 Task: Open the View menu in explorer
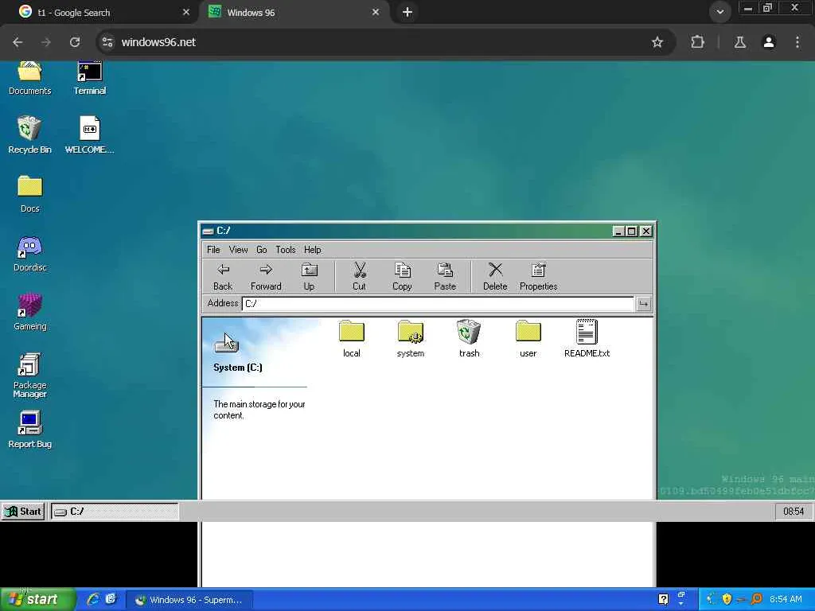[238, 249]
